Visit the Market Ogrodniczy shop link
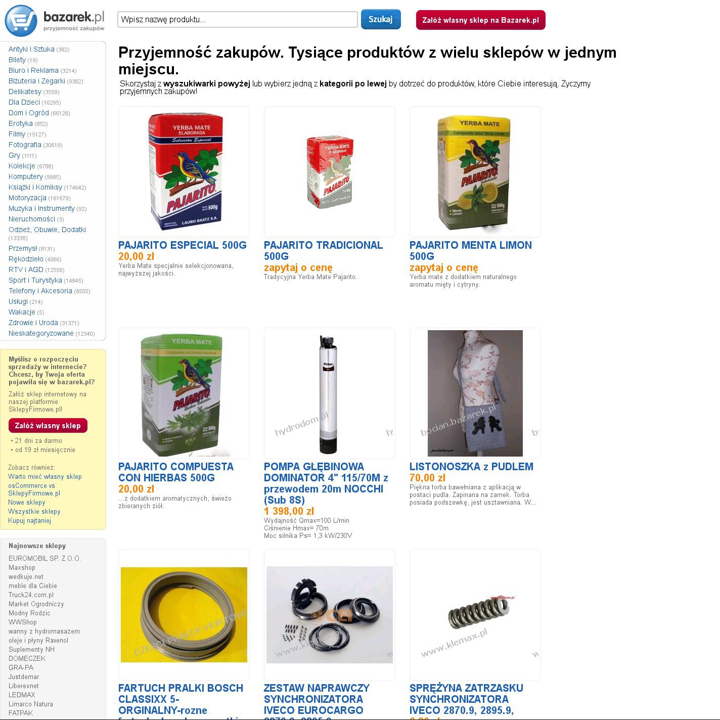Image resolution: width=720 pixels, height=720 pixels. 36,604
